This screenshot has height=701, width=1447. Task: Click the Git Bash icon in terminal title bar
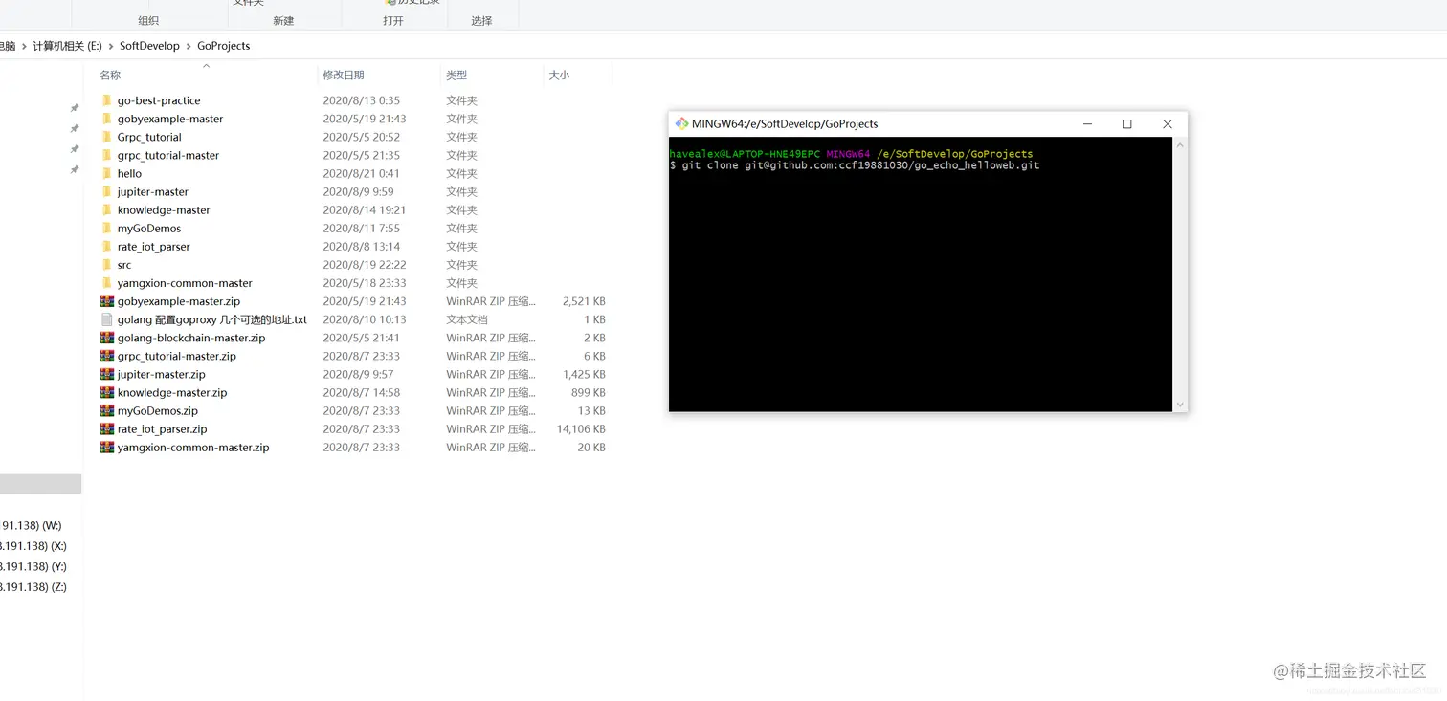[x=681, y=123]
